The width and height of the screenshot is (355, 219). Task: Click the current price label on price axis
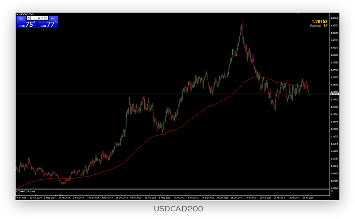coord(335,94)
